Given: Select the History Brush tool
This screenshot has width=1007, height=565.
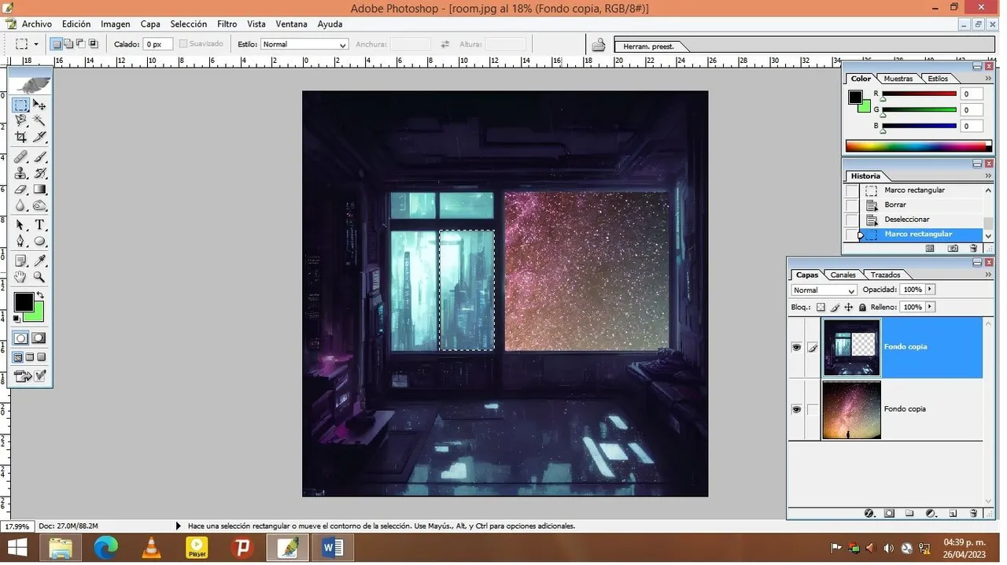Looking at the screenshot, I should pyautogui.click(x=39, y=172).
